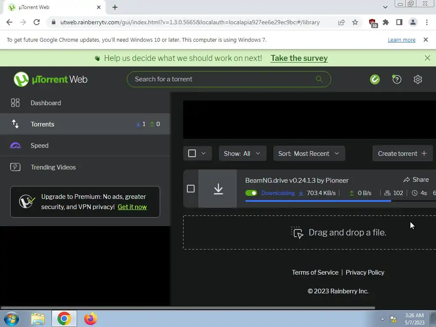Open a new tab with plus icon
436x327 pixels.
tap(115, 7)
